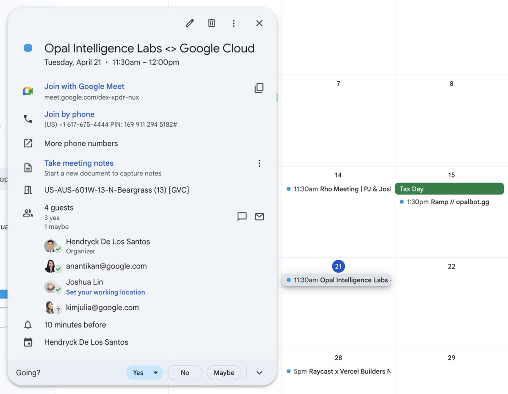
Task: Click the blue event color square
Action: pos(28,48)
